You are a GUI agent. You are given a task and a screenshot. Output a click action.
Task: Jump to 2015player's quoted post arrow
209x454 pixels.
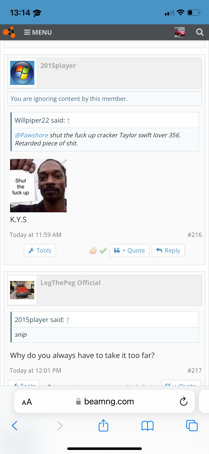click(x=68, y=320)
